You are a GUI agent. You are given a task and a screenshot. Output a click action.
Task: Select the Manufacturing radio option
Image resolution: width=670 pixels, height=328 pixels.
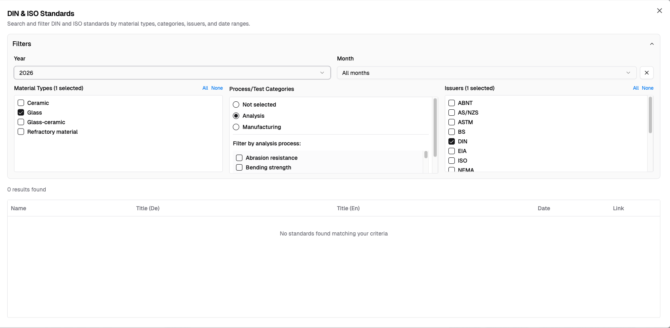click(236, 127)
